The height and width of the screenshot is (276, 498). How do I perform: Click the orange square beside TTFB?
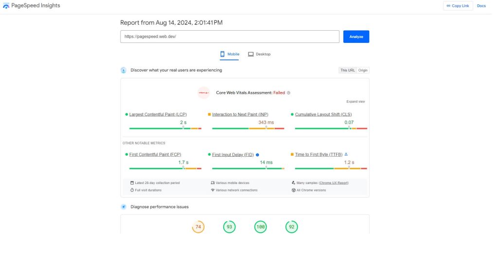point(292,154)
